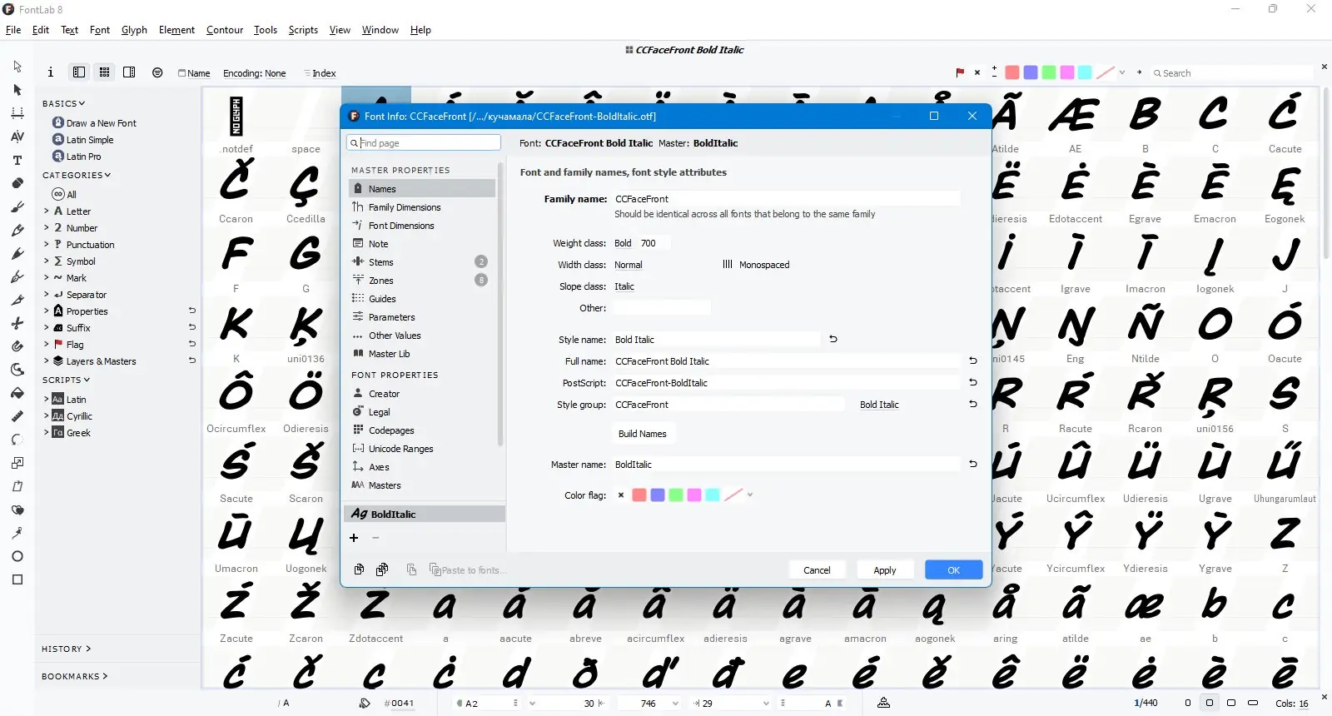The width and height of the screenshot is (1332, 716).
Task: Add a new master with plus icon
Action: [x=354, y=538]
